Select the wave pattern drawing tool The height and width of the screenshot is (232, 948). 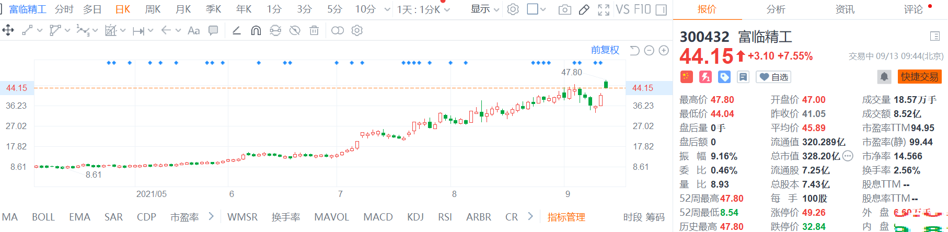coord(82,31)
